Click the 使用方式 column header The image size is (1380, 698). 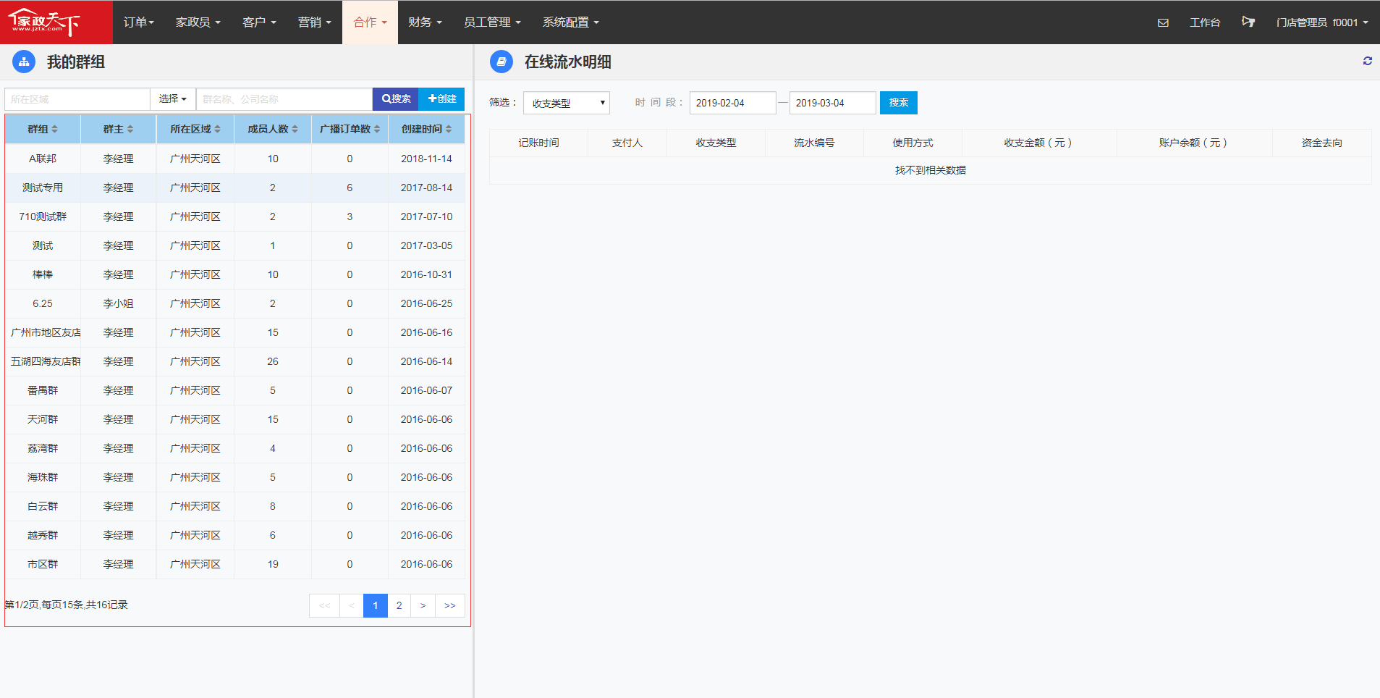(x=913, y=143)
